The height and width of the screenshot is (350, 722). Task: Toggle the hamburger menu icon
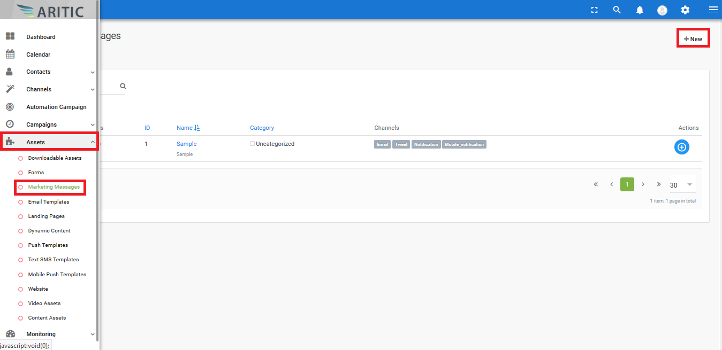713,10
